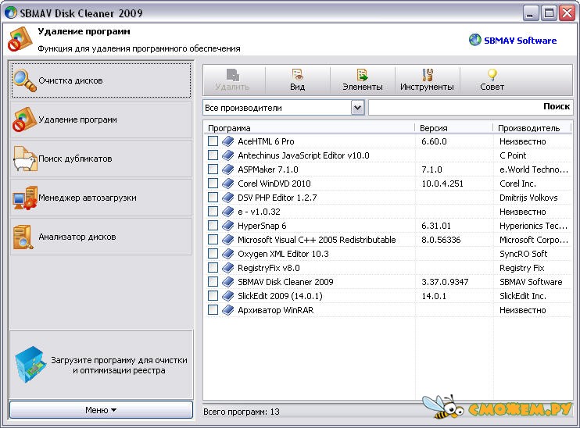Open the Анализатор дисков section
This screenshot has height=428, width=580.
click(x=101, y=237)
